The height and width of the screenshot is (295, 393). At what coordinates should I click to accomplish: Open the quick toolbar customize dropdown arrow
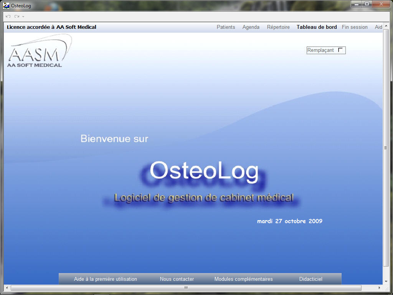[23, 17]
